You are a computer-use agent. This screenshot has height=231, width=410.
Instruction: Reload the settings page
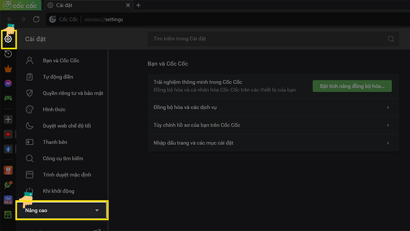36,20
